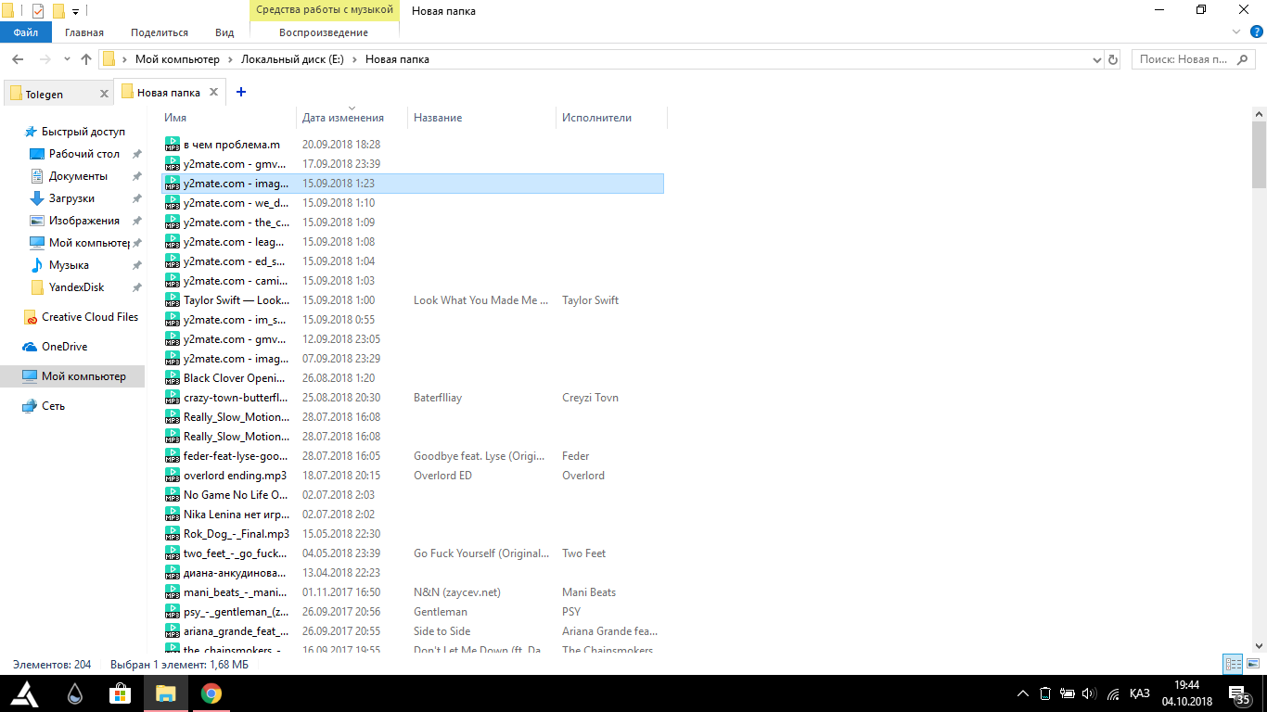Screen dimensions: 1267x712
Task: Open the Воспроизведение ribbon tab
Action: [324, 32]
